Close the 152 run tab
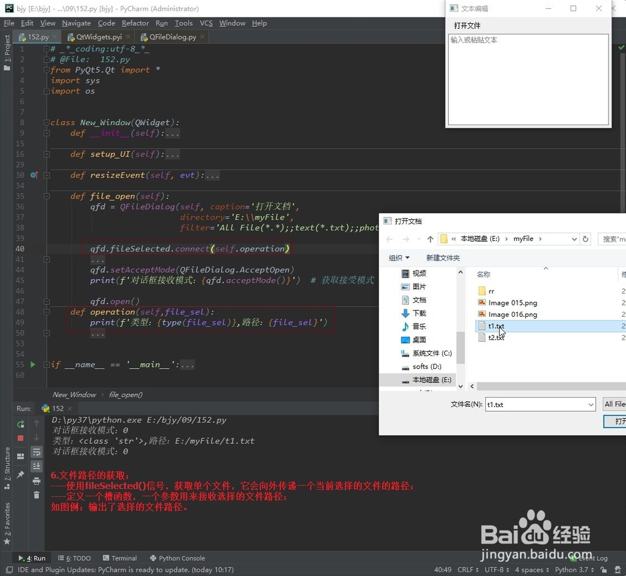Image resolution: width=626 pixels, height=576 pixels. tap(70, 408)
